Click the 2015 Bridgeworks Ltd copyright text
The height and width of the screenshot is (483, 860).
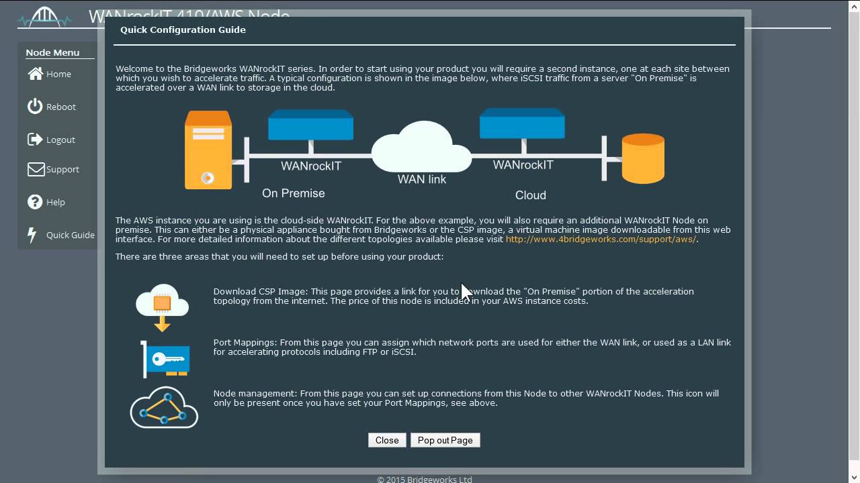(425, 479)
